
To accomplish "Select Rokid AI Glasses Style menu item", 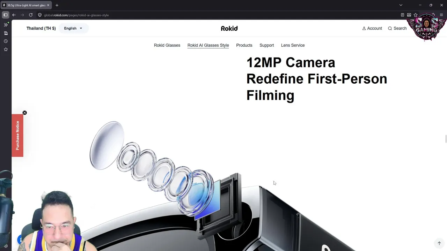I will pyautogui.click(x=208, y=45).
